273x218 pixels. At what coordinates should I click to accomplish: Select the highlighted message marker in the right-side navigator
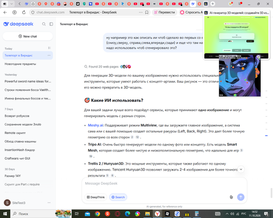(266, 136)
